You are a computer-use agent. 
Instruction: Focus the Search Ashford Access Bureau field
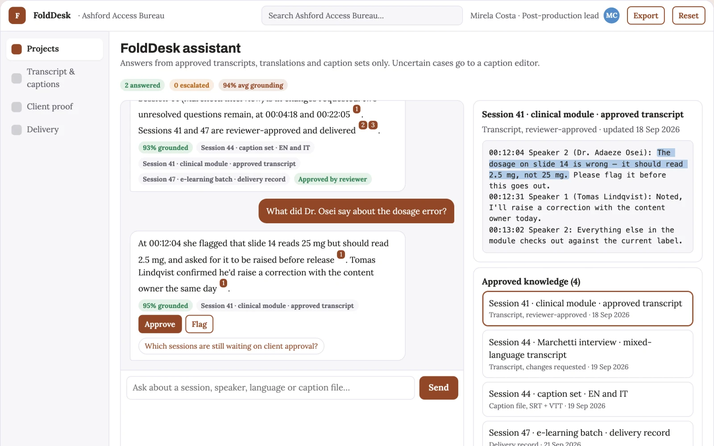click(x=362, y=16)
